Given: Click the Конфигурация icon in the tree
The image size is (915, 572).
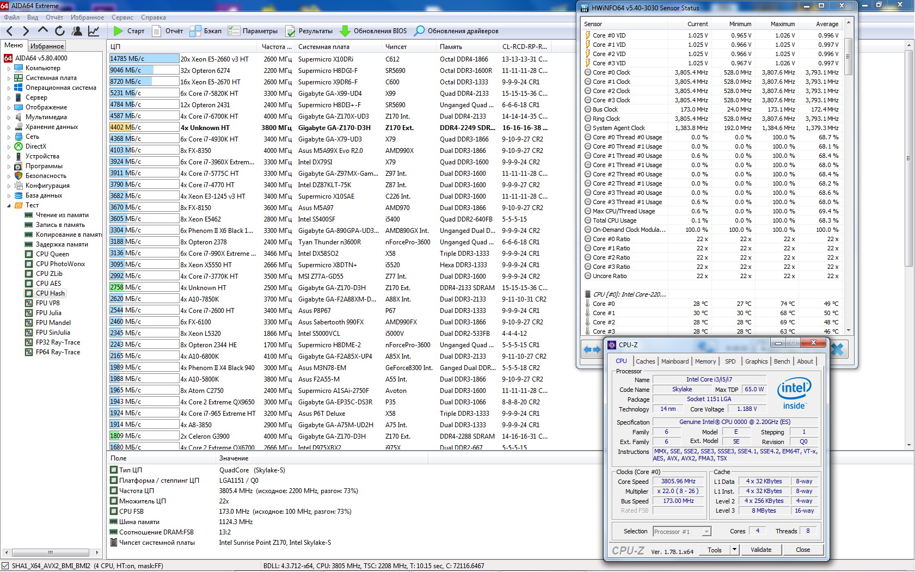Looking at the screenshot, I should (x=19, y=186).
